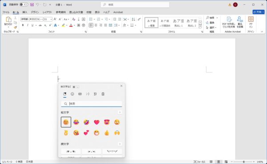The image size is (267, 164).
Task: Click font color red A swatch
Action: tap(71, 25)
